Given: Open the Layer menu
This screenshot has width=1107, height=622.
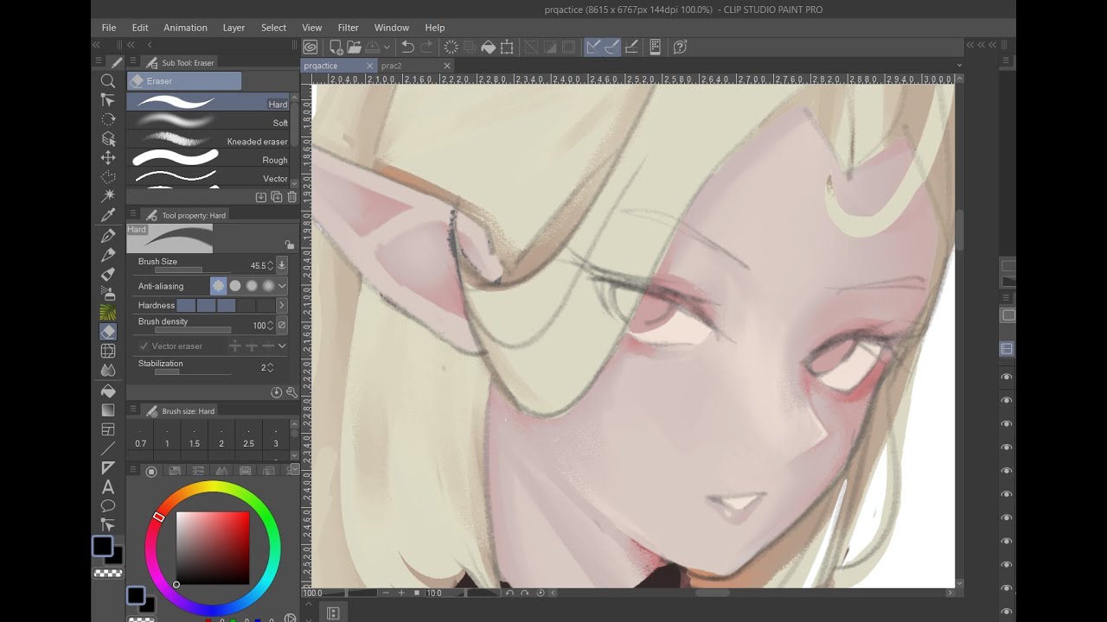Looking at the screenshot, I should click(x=234, y=28).
